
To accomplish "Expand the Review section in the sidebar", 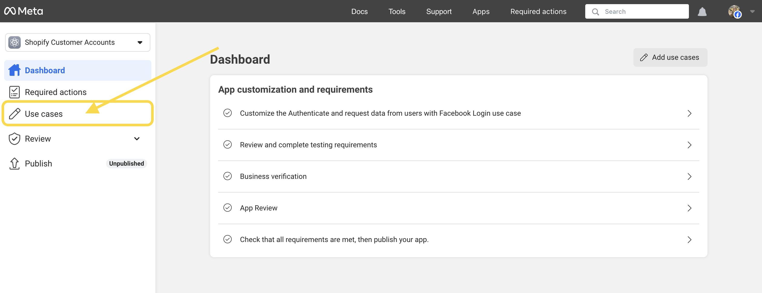I will click(137, 138).
